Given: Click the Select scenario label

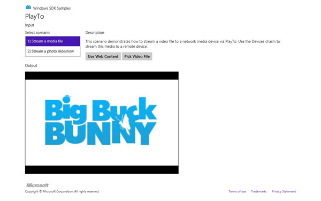Looking at the screenshot, I should [x=37, y=33].
